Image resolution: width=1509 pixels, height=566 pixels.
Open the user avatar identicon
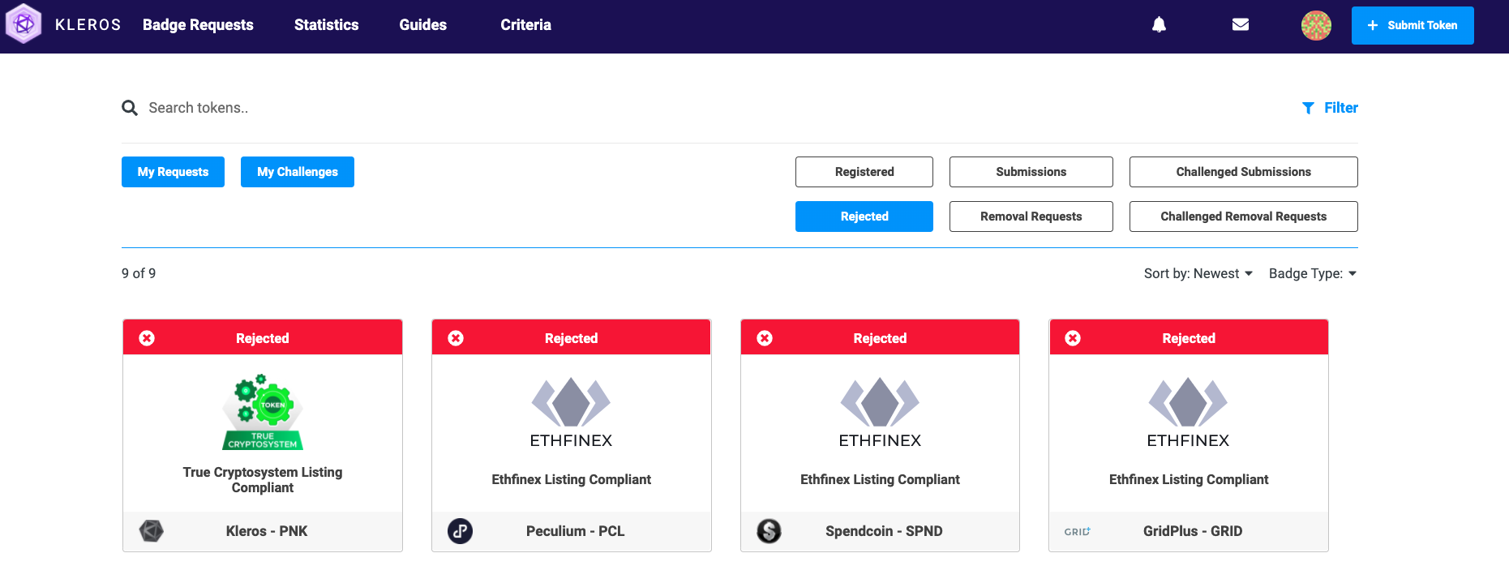(x=1316, y=25)
